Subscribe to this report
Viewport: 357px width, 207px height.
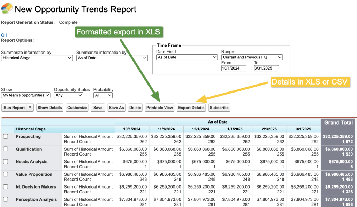219,108
